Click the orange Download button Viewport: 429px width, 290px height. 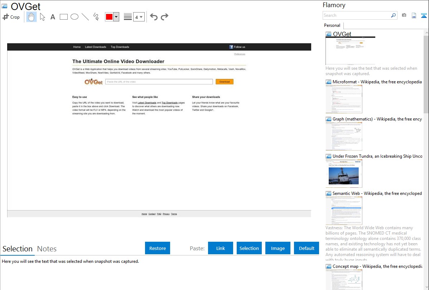pos(225,82)
